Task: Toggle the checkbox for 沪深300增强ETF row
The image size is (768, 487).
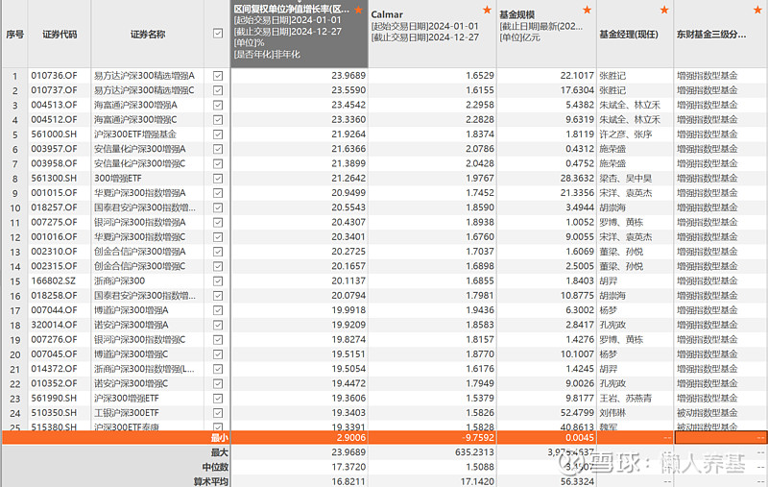Action: click(218, 399)
